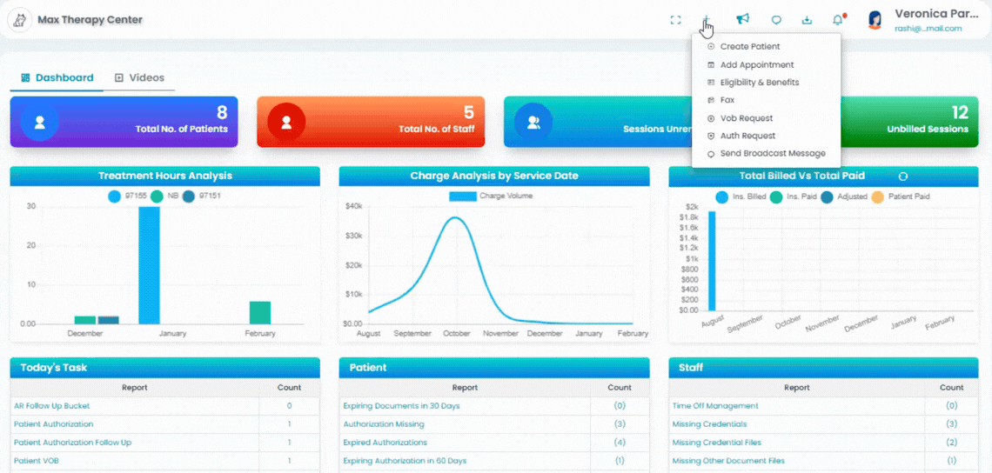Screen dimensions: 992x473
Task: Click the refresh icon on Total Billed chart
Action: [902, 177]
